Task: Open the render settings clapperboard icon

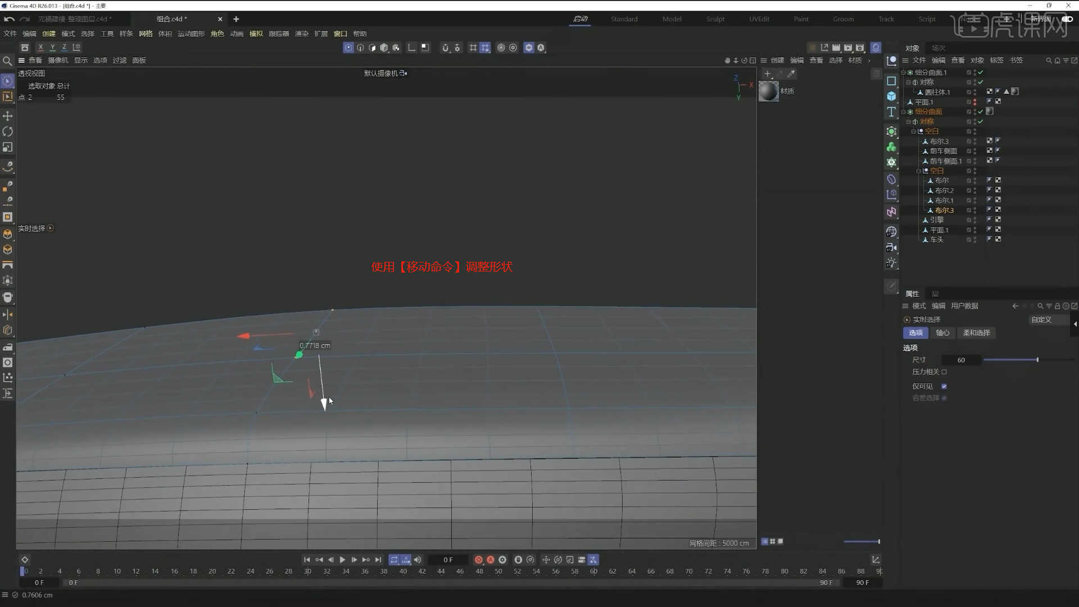Action: click(x=860, y=48)
